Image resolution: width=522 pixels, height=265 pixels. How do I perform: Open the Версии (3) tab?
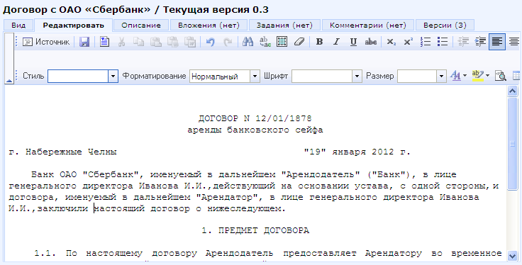(x=445, y=26)
